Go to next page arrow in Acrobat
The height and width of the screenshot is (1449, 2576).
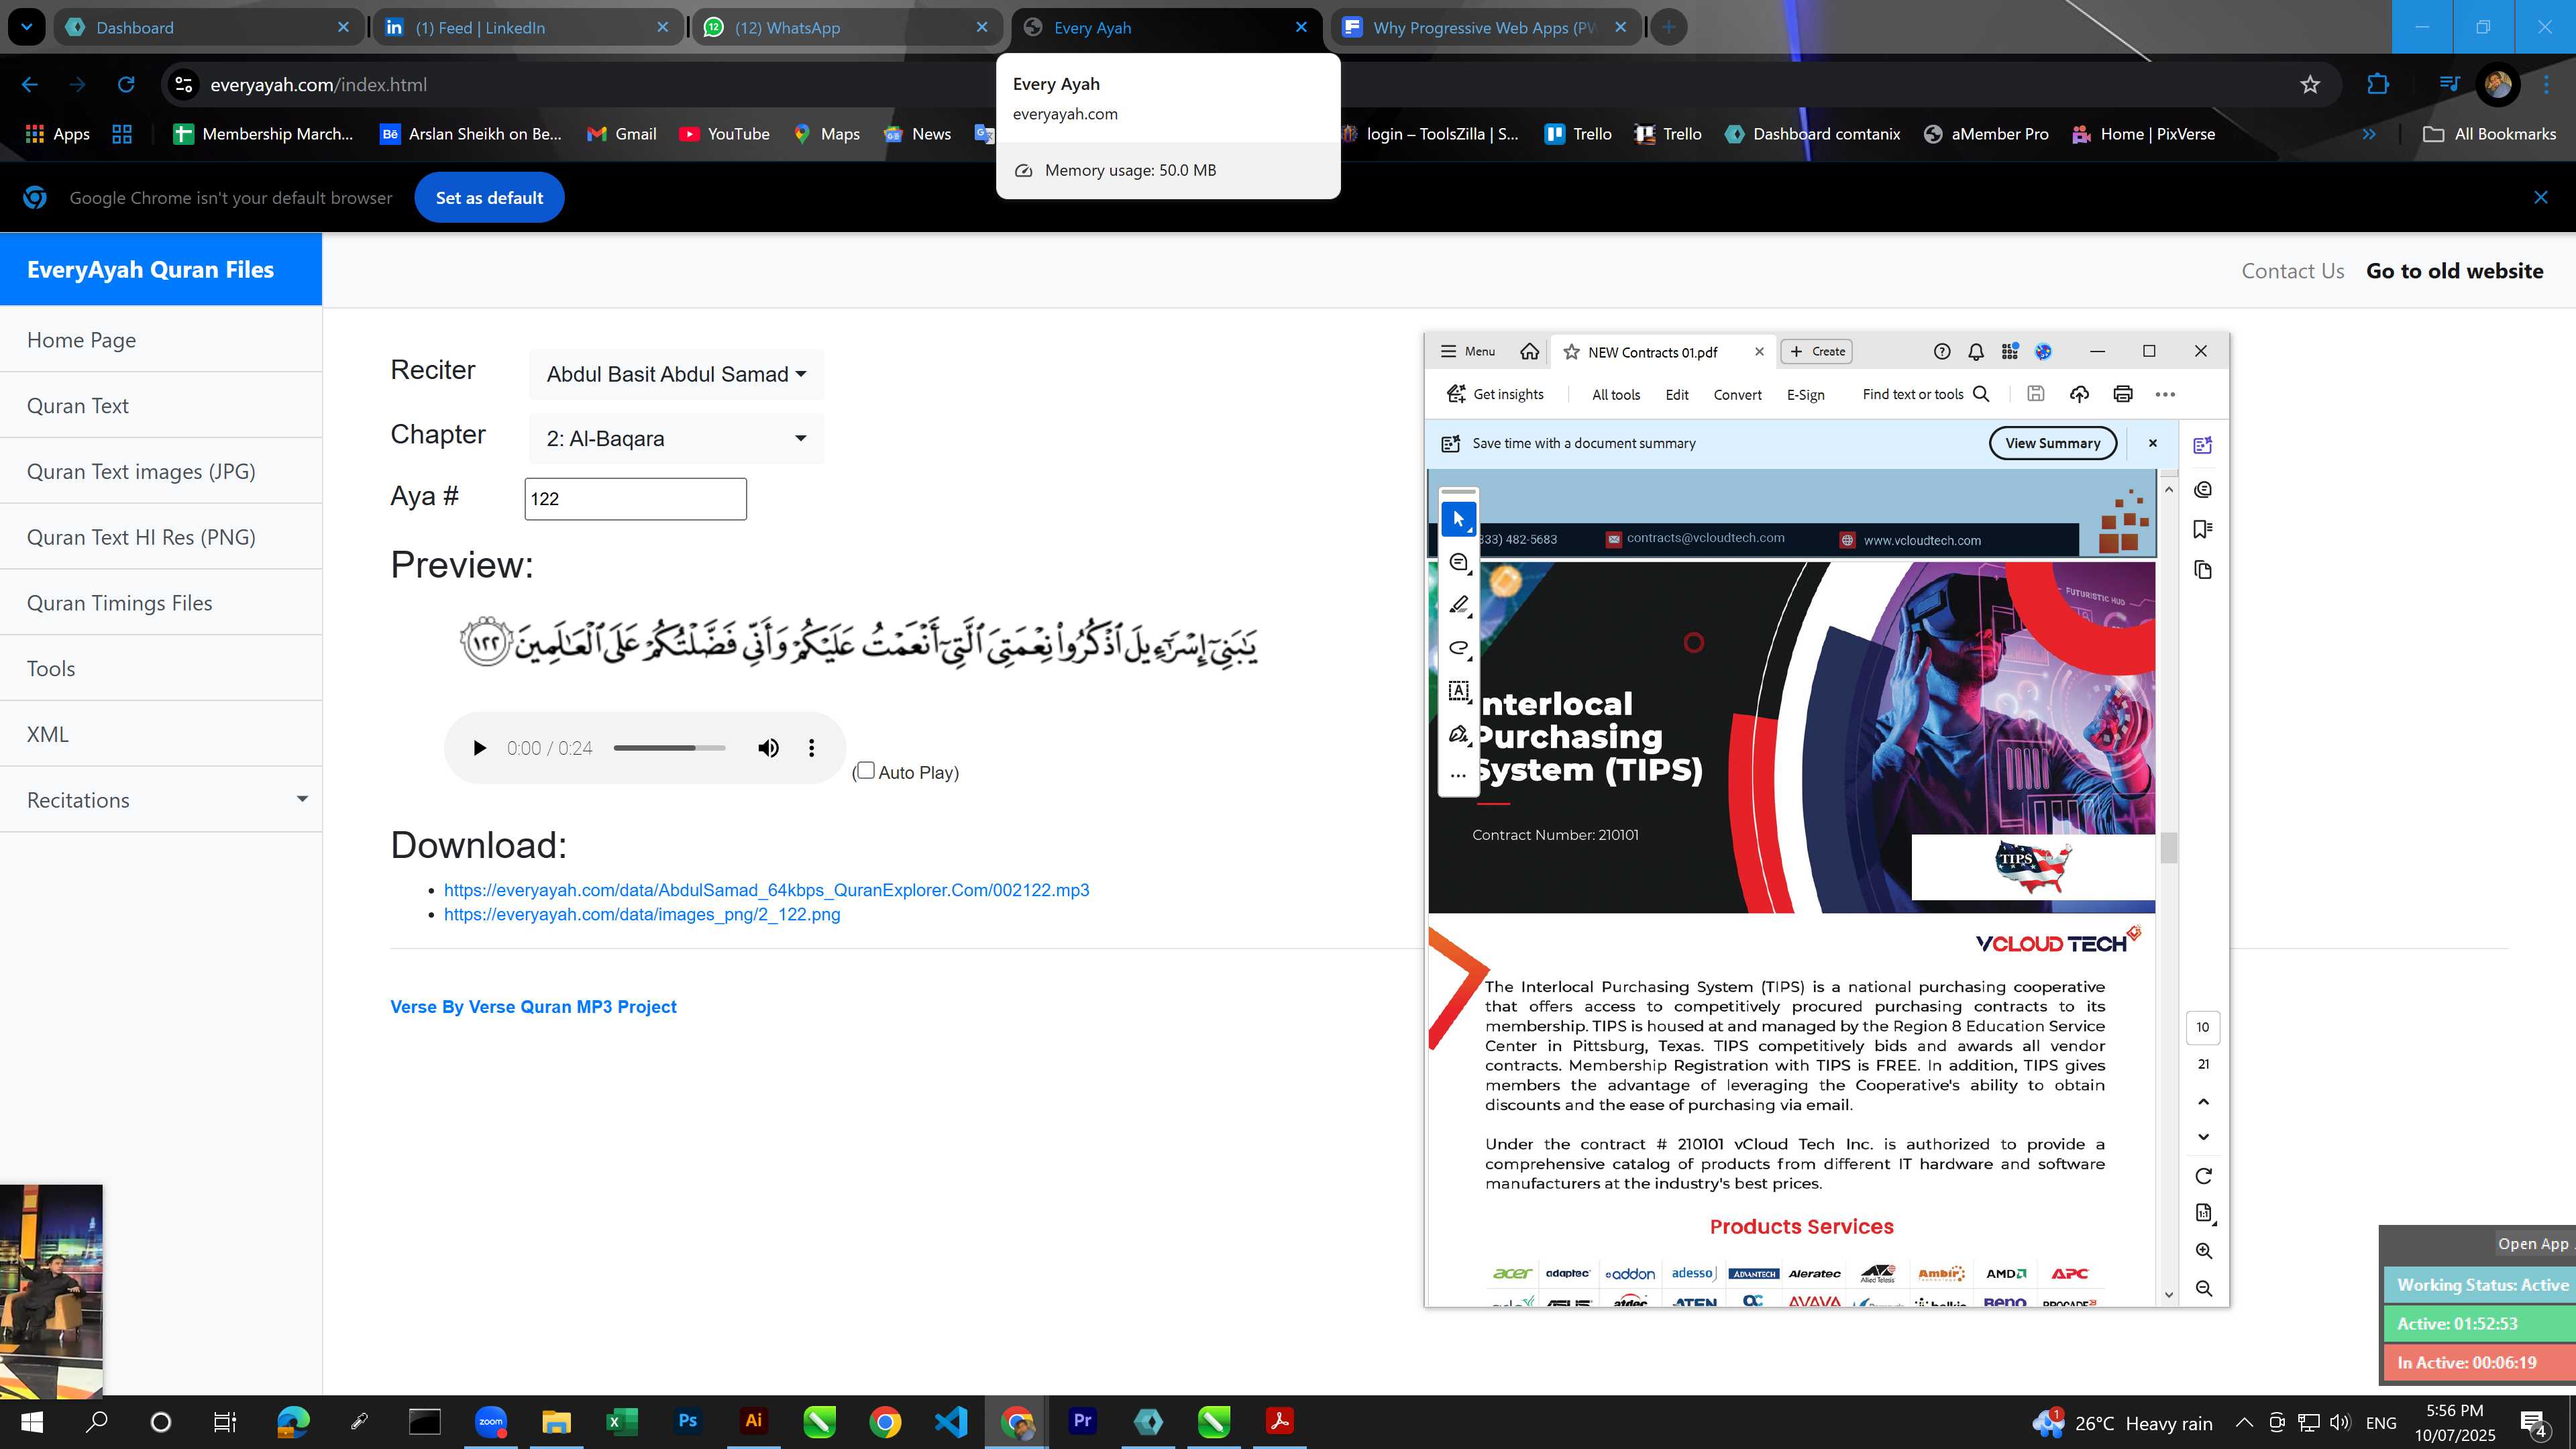(x=2203, y=1138)
